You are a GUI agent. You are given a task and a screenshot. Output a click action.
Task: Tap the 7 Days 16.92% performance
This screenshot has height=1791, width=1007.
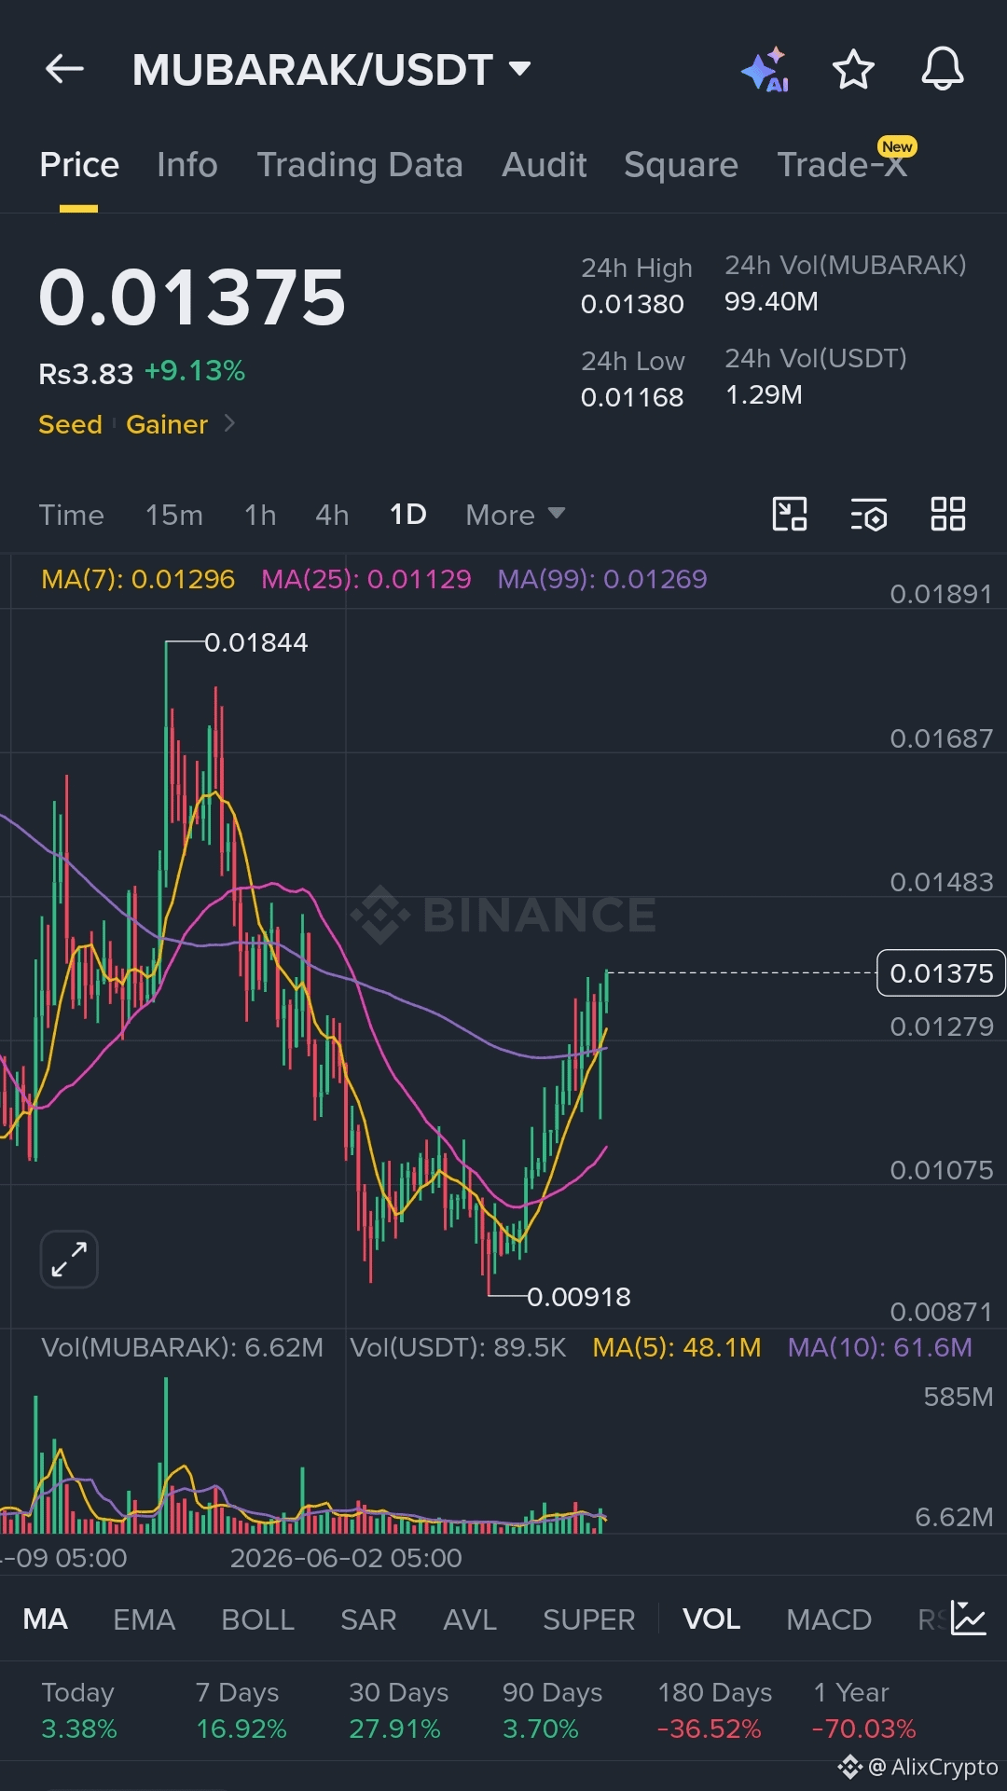click(241, 1710)
